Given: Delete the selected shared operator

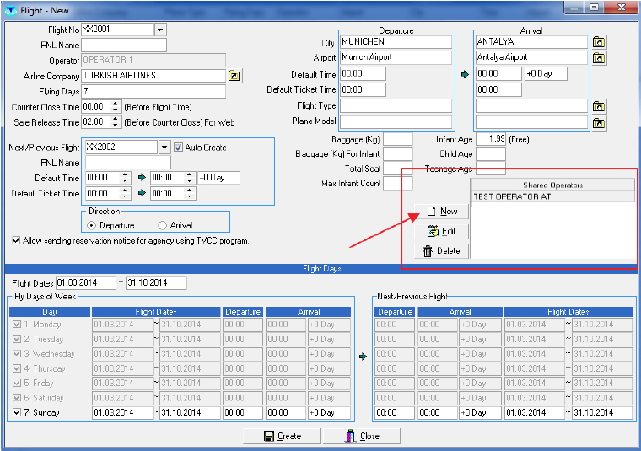Looking at the screenshot, I should click(442, 250).
